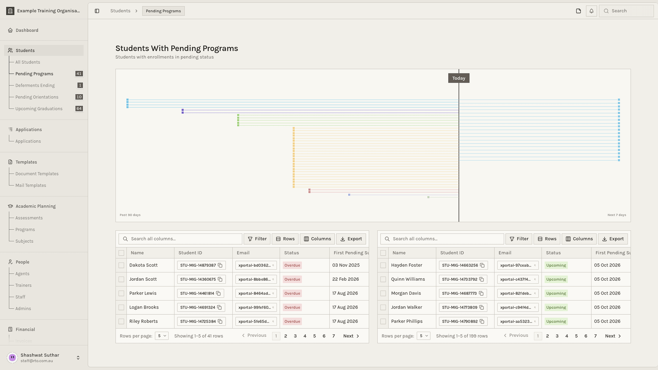Click the Students people icon in sidebar
The height and width of the screenshot is (370, 658).
pos(10,50)
